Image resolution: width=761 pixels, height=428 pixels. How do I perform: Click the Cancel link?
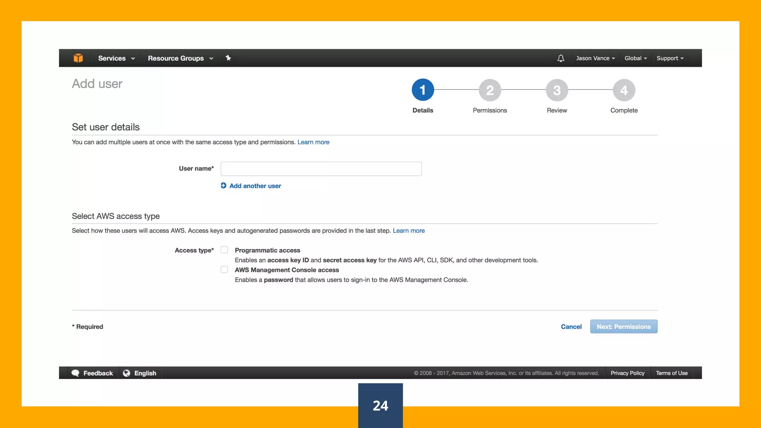[x=571, y=327]
